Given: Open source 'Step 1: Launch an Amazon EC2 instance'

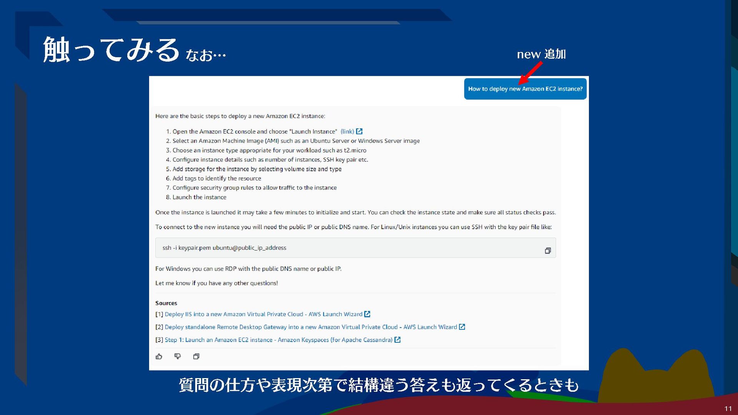Looking at the screenshot, I should [279, 340].
